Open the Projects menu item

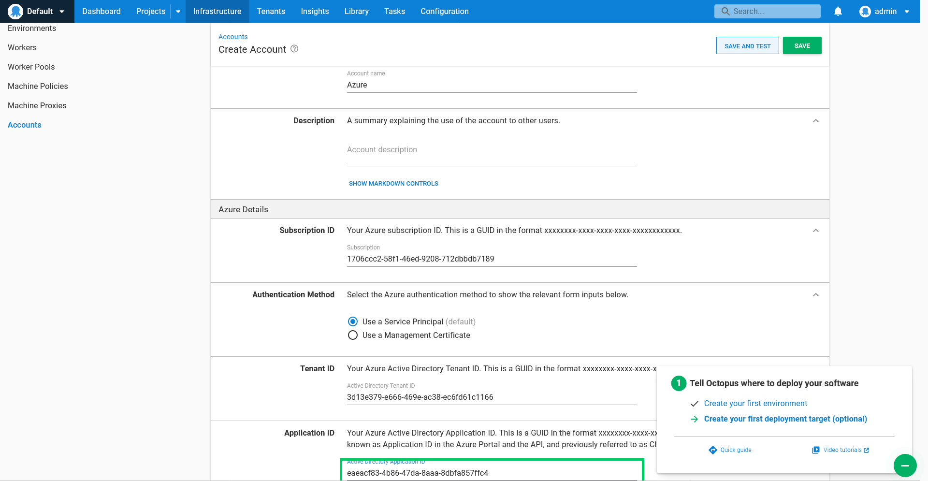click(151, 11)
